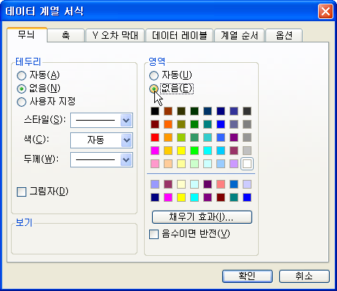Choose the coral swatch below the divider

(221, 184)
